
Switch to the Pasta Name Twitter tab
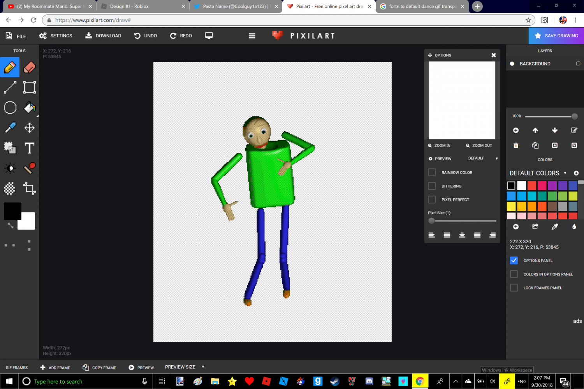[x=236, y=7]
